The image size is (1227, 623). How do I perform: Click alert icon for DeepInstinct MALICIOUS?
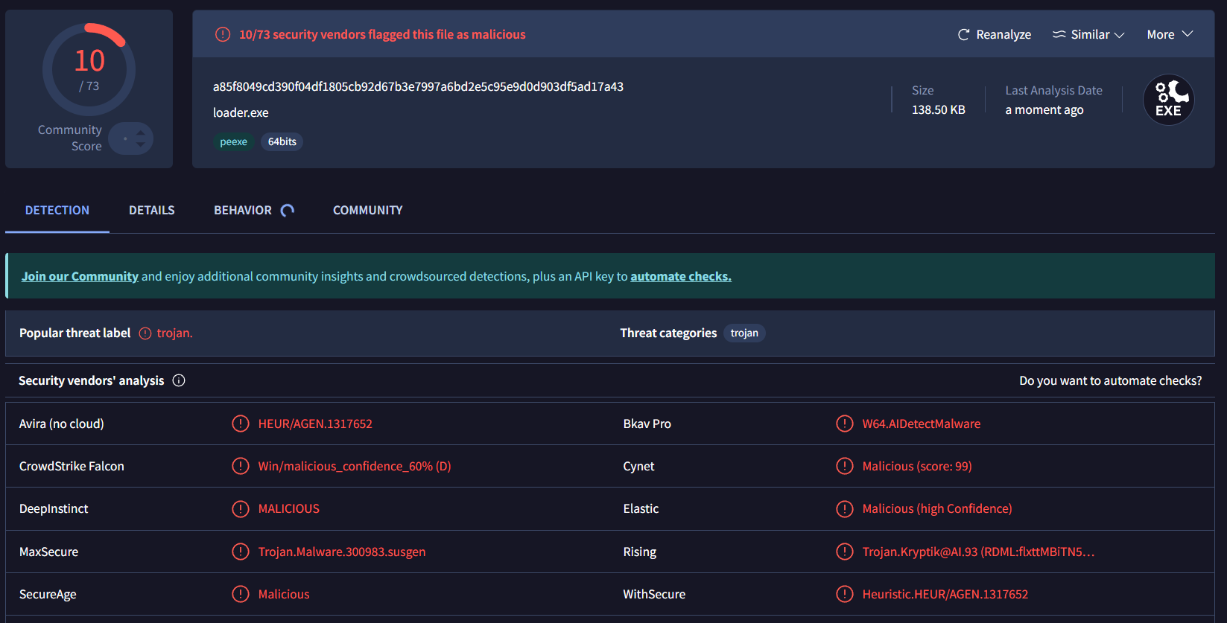point(241,509)
